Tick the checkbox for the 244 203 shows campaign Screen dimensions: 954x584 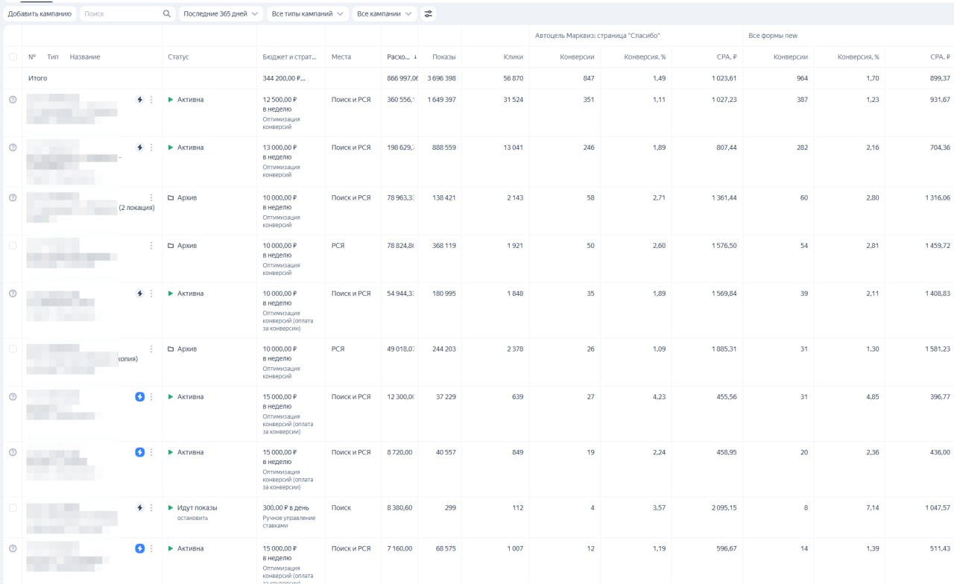[13, 349]
